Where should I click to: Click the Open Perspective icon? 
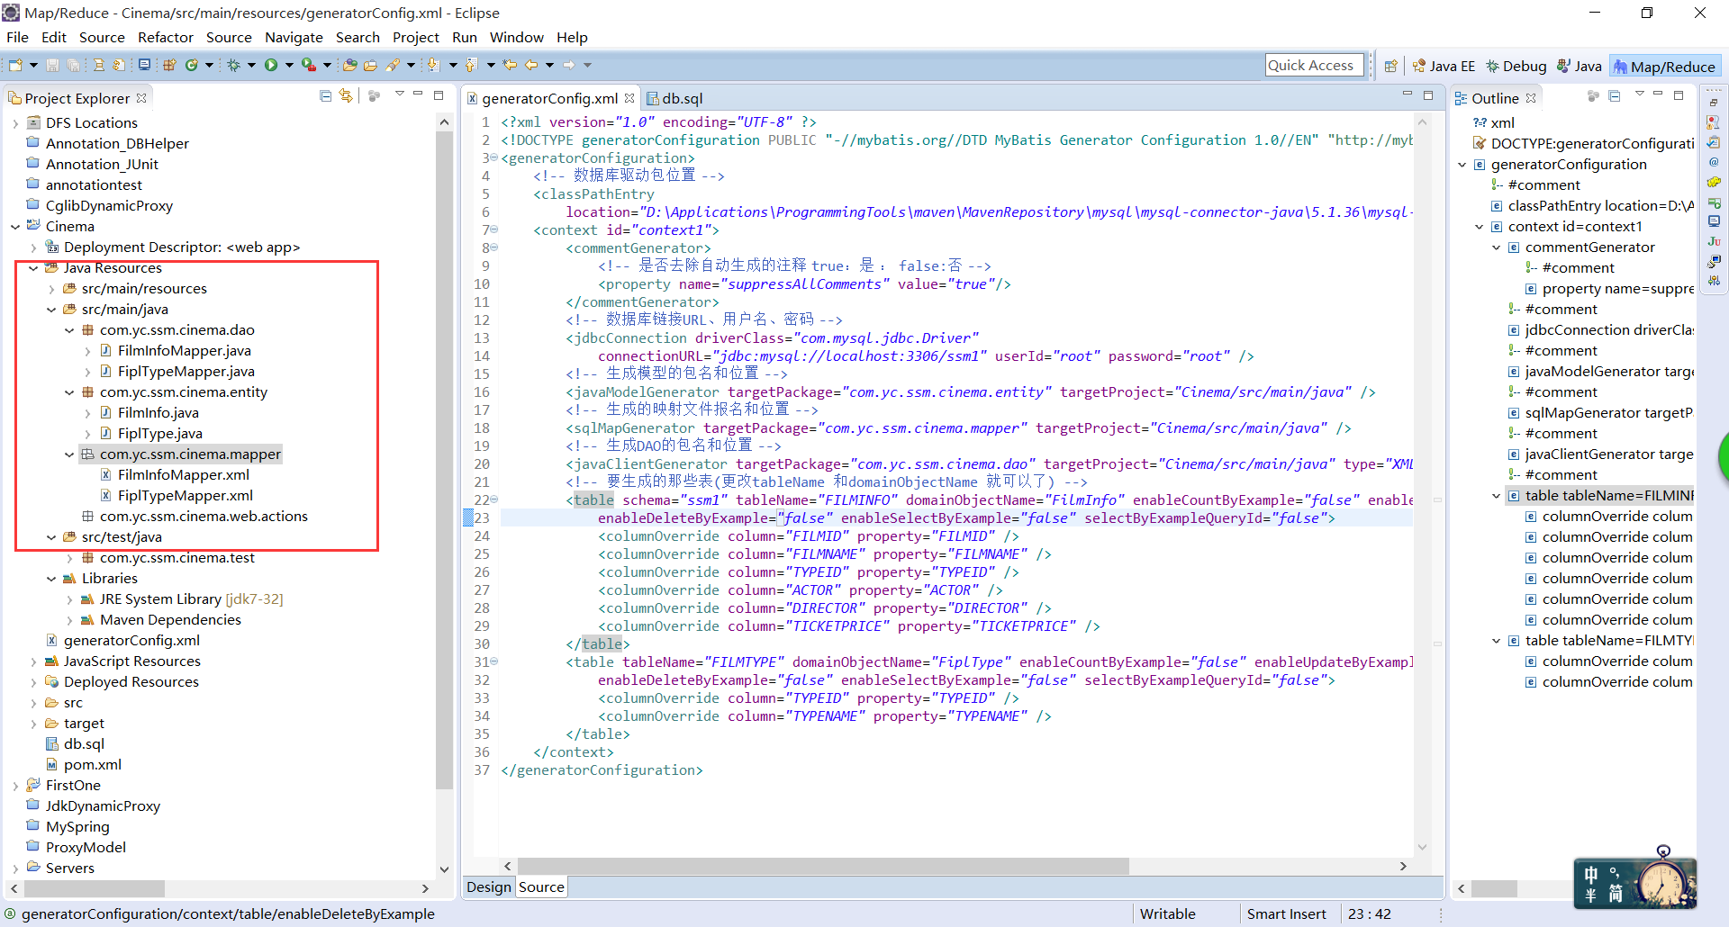tap(1391, 66)
